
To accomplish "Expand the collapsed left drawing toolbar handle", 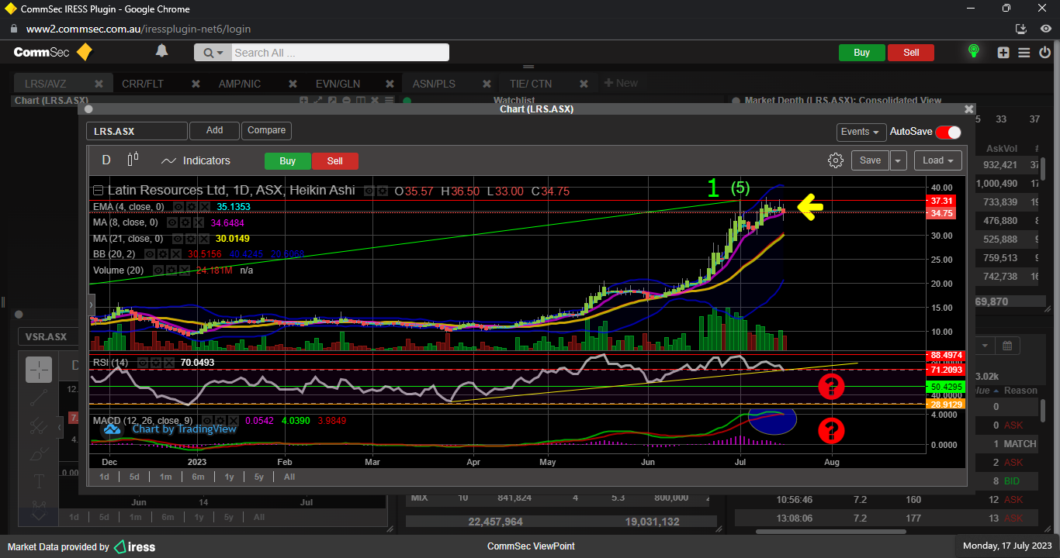I will pyautogui.click(x=92, y=305).
